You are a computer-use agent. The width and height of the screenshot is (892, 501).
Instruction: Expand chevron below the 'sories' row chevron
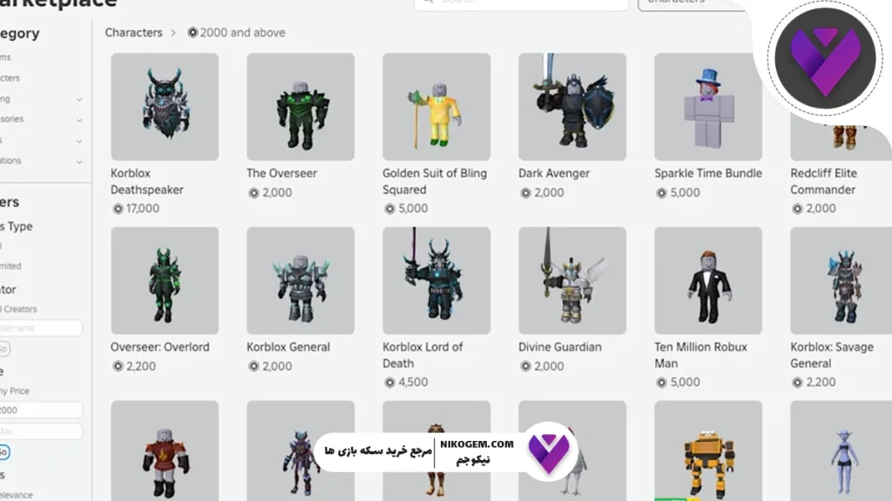point(79,141)
